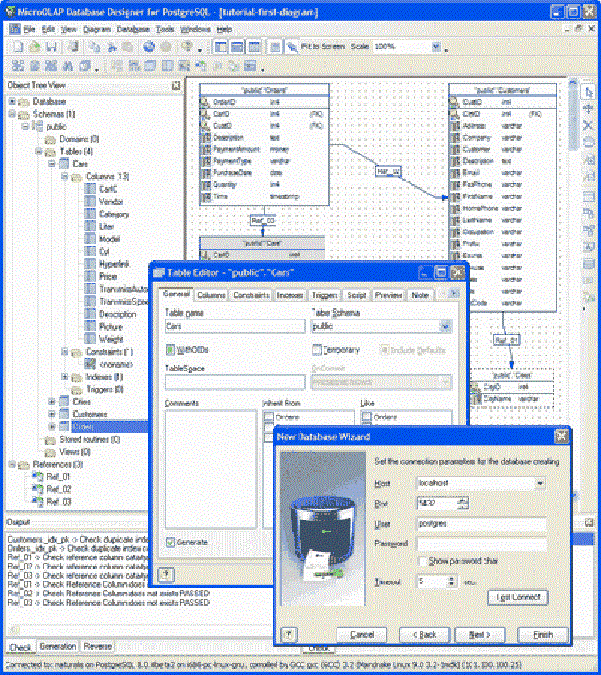Screen dimensions: 601x675
Task: Click the Back button in wizard
Action: 424,634
